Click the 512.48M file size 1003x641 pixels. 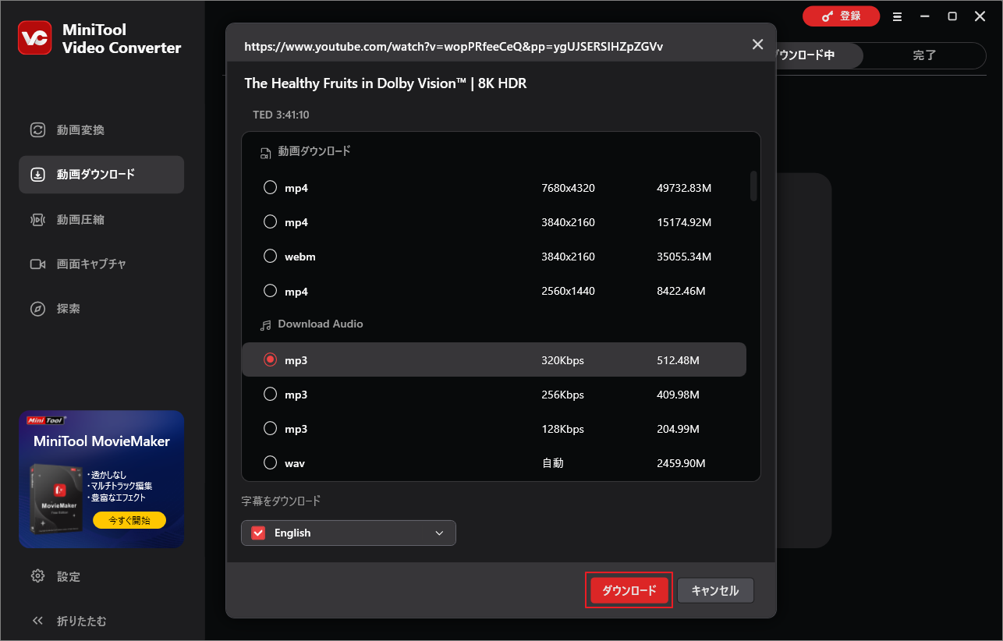click(x=678, y=360)
